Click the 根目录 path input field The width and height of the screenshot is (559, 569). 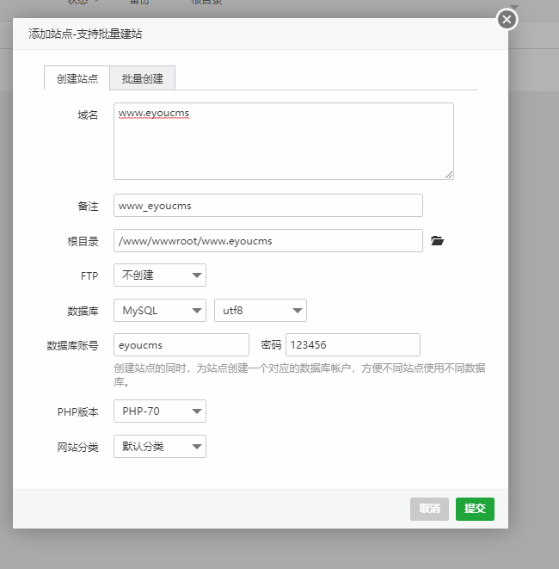pyautogui.click(x=267, y=241)
